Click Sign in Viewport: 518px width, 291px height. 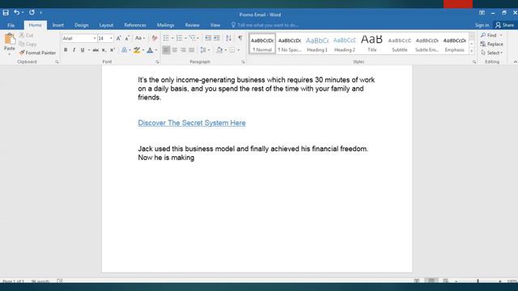tap(482, 25)
